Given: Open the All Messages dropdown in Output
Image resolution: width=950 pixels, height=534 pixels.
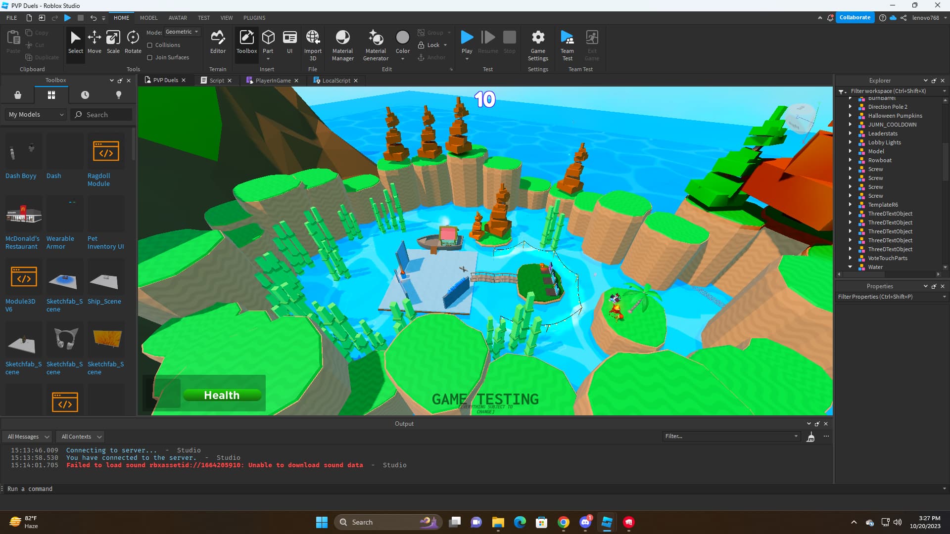Looking at the screenshot, I should click(27, 437).
